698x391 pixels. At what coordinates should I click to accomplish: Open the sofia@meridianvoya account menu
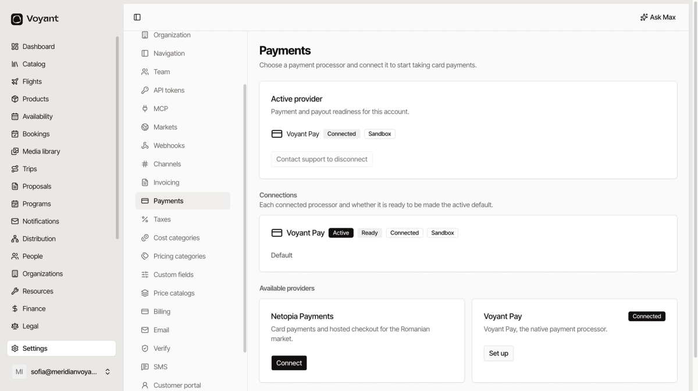(62, 372)
